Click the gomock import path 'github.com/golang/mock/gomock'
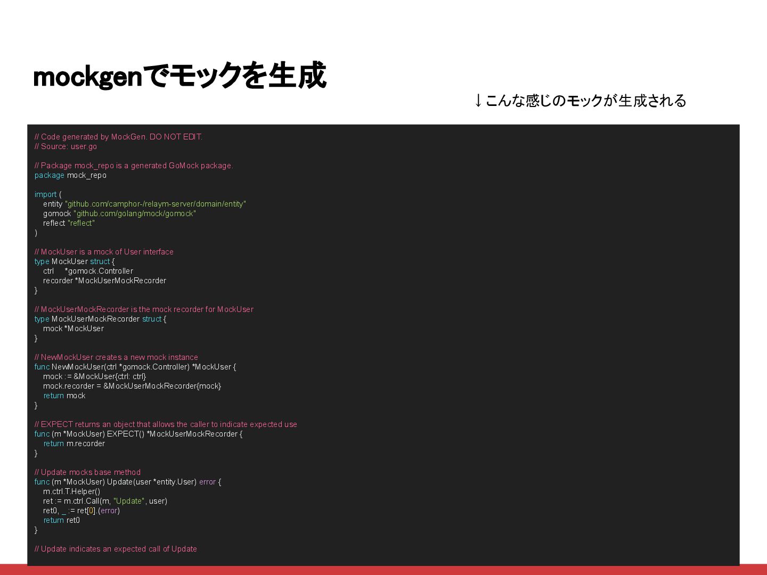 click(x=135, y=213)
